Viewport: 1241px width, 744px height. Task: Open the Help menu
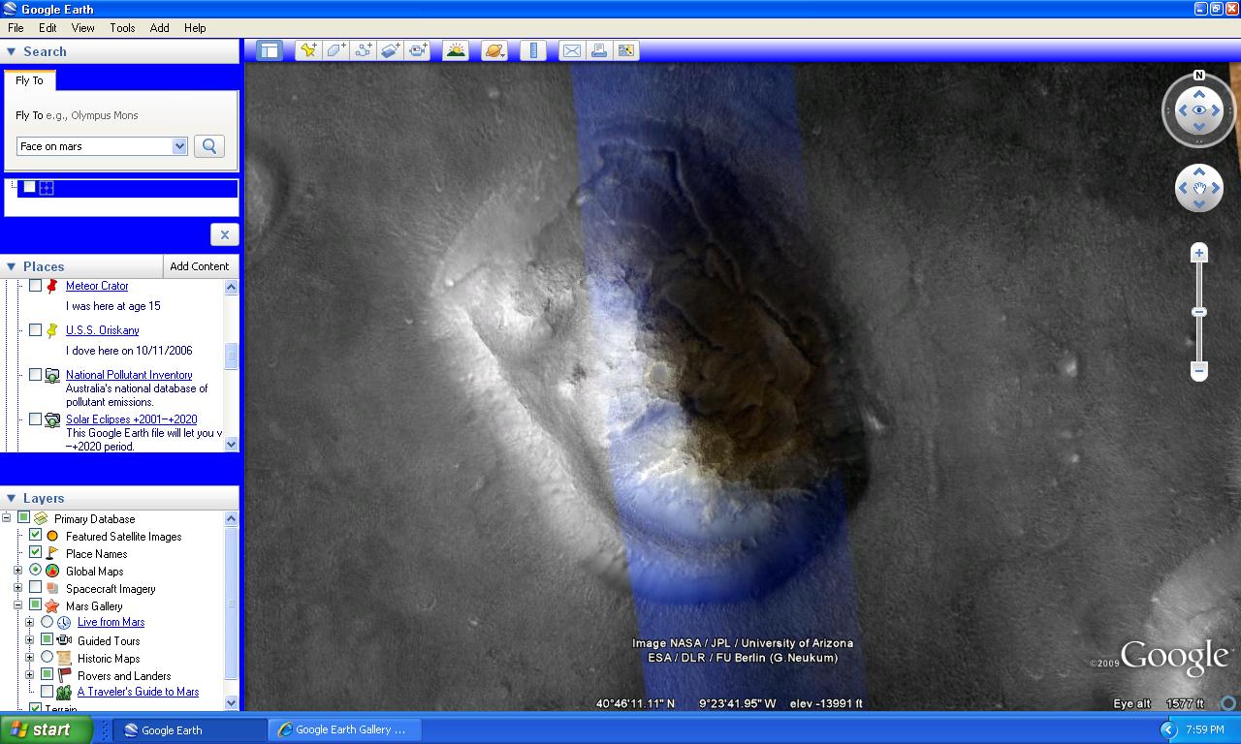pyautogui.click(x=195, y=28)
